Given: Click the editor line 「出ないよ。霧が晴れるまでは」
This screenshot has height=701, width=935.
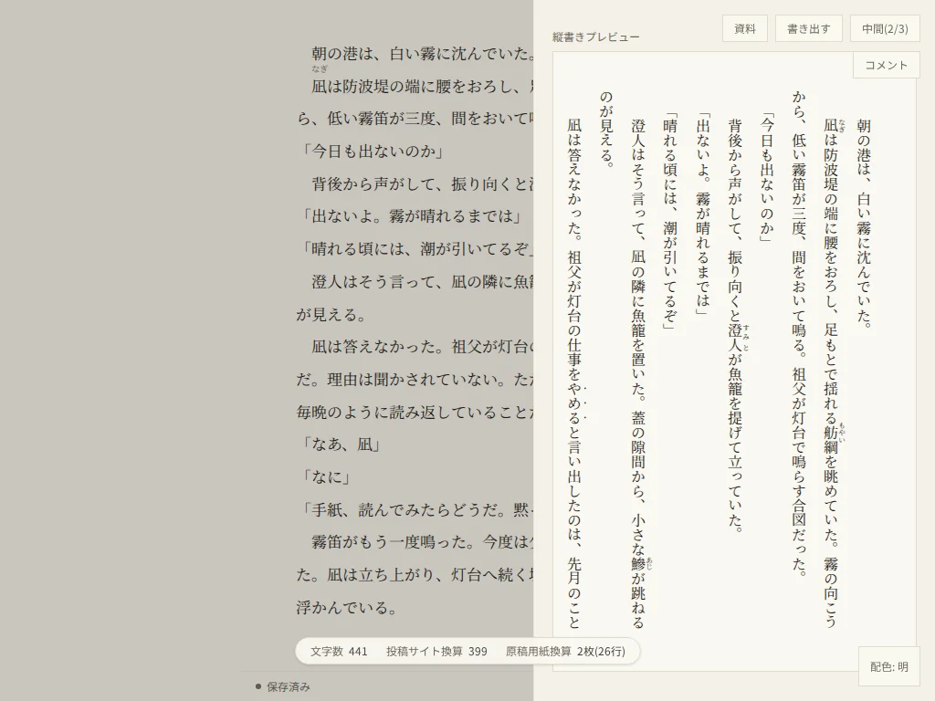Looking at the screenshot, I should [x=410, y=215].
